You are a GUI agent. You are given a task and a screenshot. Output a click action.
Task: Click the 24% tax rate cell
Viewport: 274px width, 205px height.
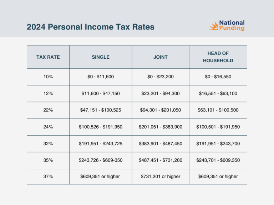pos(48,127)
